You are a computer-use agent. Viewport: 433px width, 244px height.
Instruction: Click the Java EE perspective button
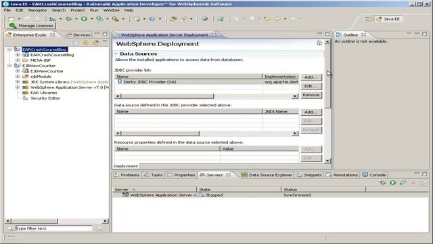click(x=388, y=19)
